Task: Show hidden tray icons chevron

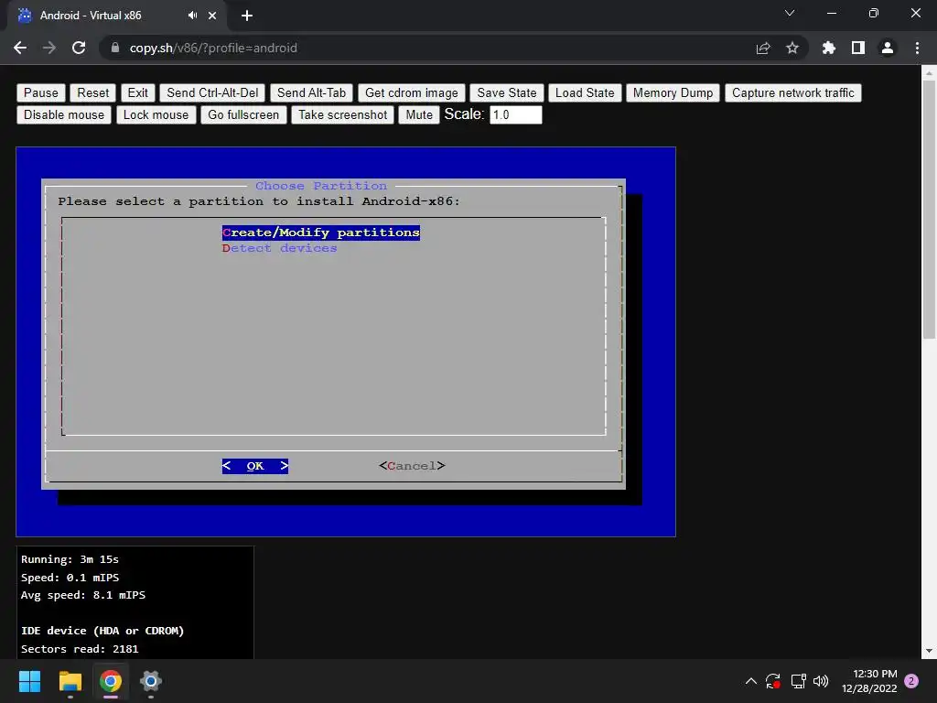Action: 751,681
